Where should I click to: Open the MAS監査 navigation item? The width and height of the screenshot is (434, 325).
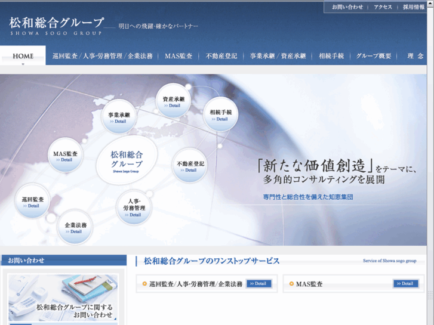[178, 56]
